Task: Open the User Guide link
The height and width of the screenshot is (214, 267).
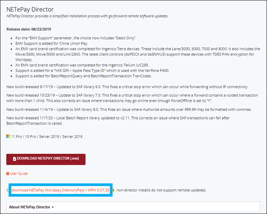Action: (x=19, y=173)
